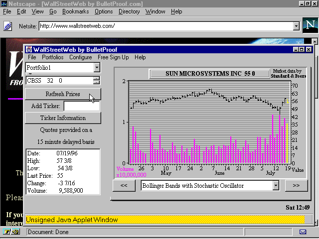The width and height of the screenshot is (319, 239).
Task: Click the page scrollbar up arrow
Action: 315,42
